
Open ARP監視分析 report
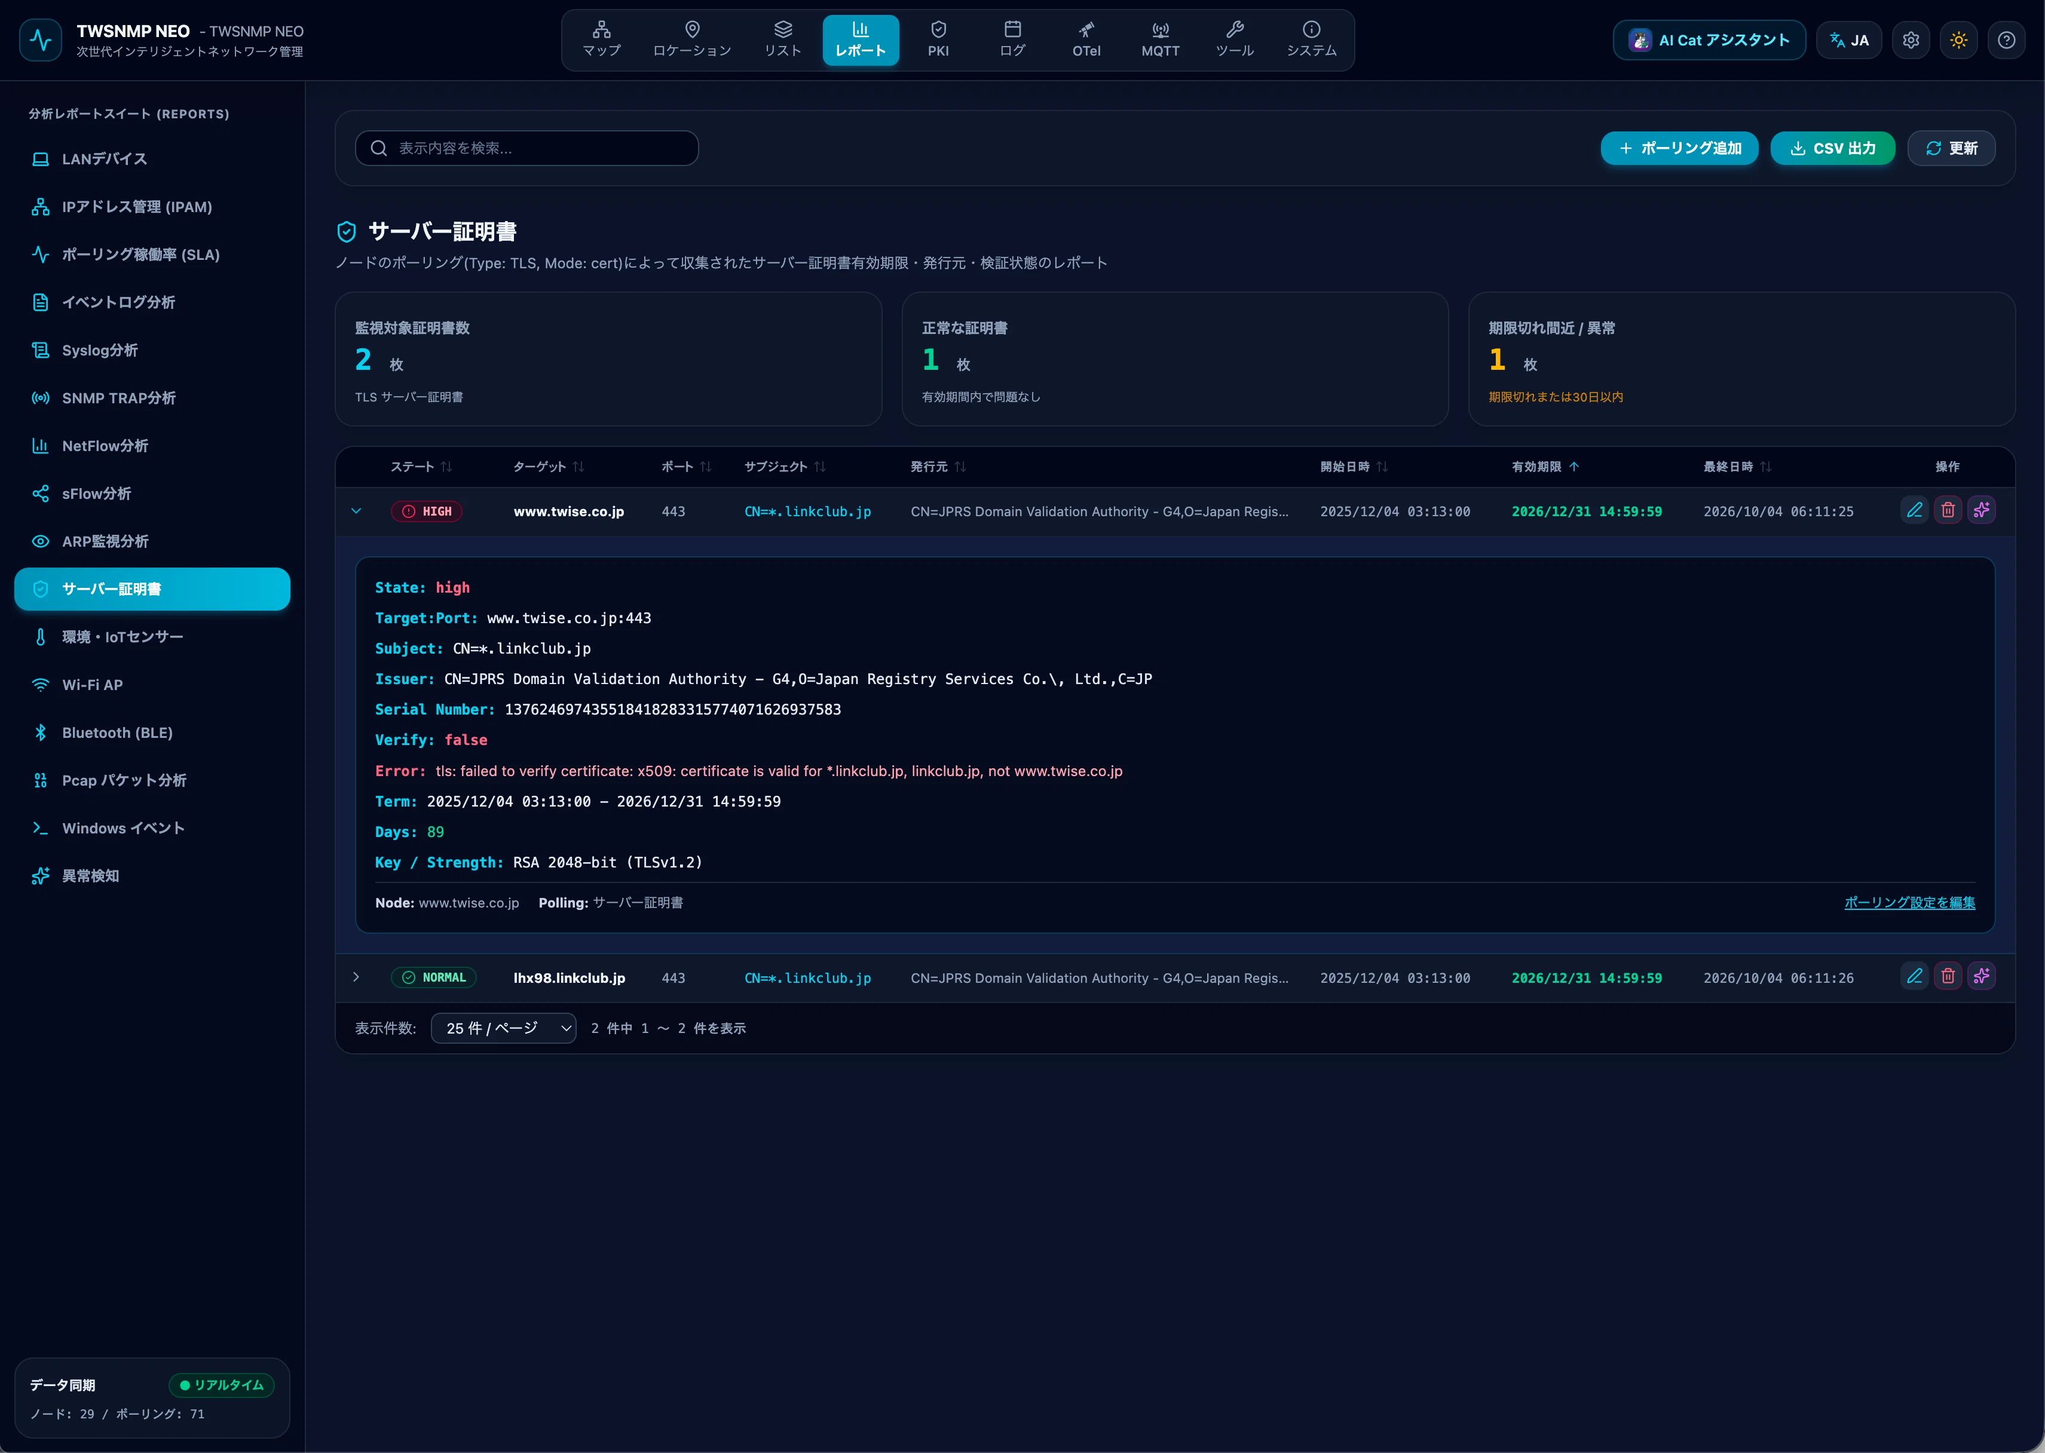click(x=152, y=541)
